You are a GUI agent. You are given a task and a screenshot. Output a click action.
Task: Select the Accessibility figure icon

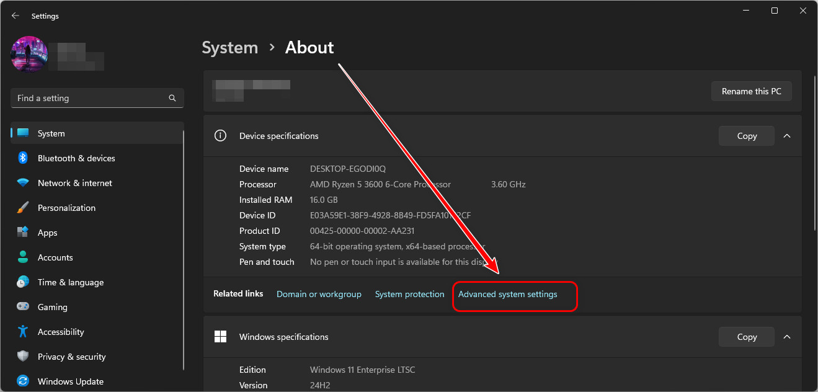pyautogui.click(x=23, y=332)
